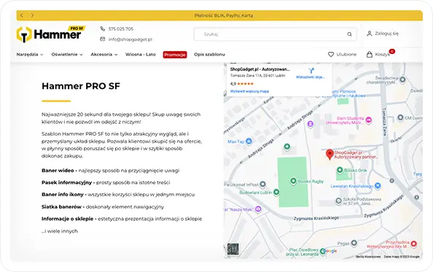433x272 pixels.
Task: Expand the Narzędzia dropdown menu
Action: 30,55
